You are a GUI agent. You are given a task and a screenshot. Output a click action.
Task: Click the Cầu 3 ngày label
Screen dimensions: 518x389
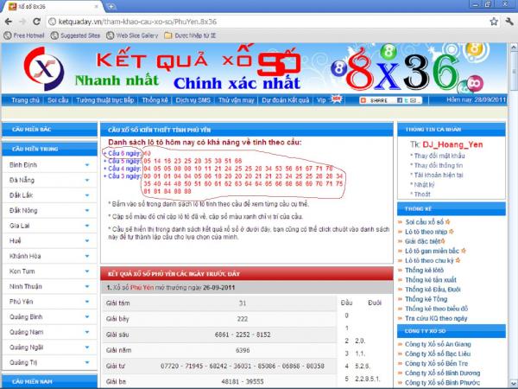coord(123,176)
